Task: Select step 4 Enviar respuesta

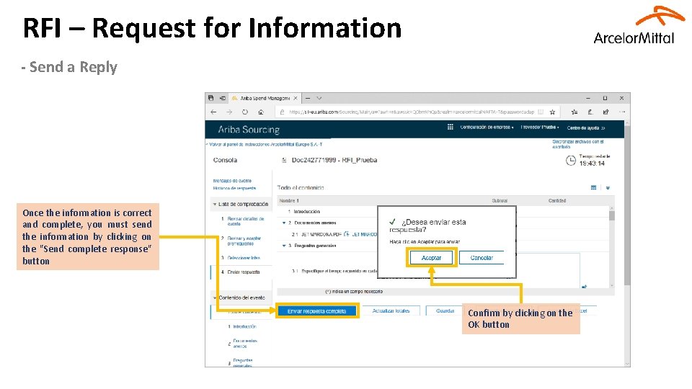Action: click(243, 272)
